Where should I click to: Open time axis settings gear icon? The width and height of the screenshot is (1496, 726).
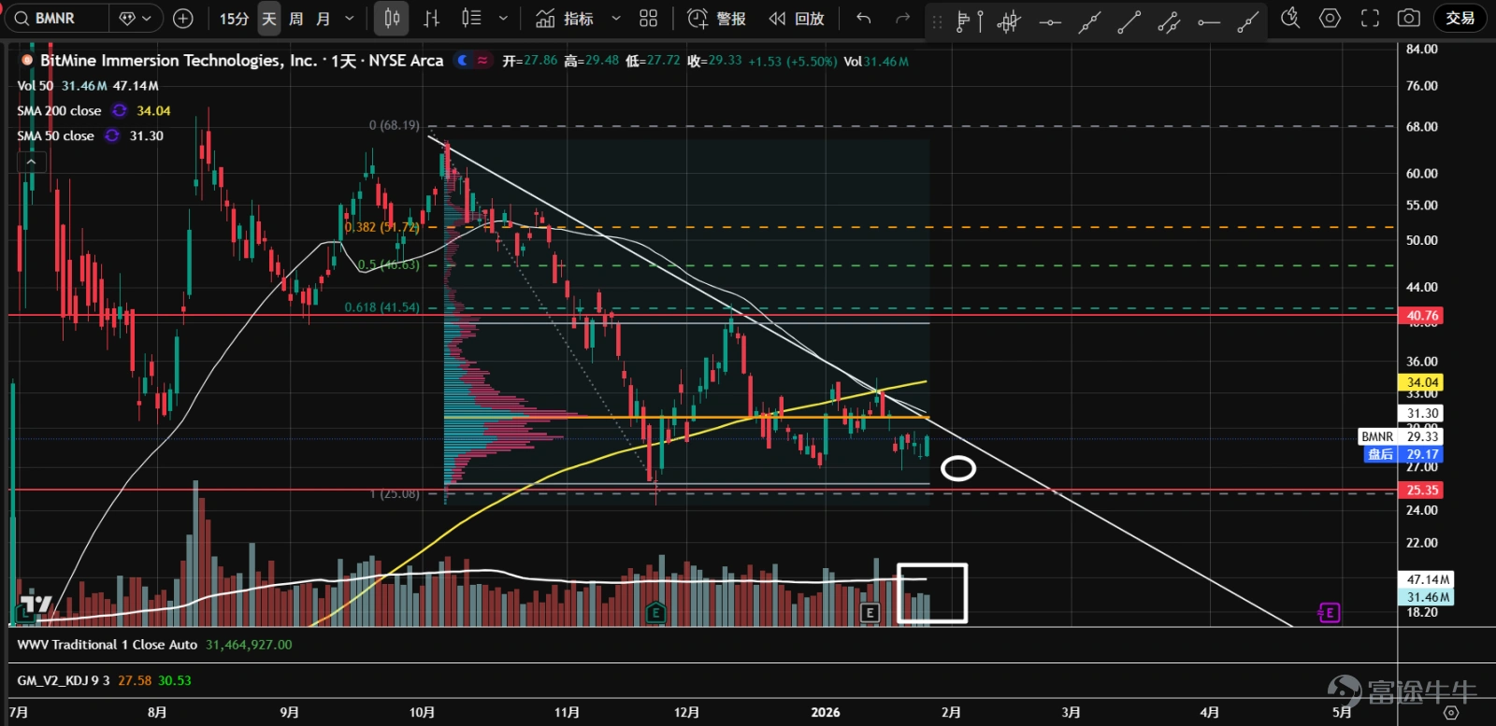point(1450,712)
